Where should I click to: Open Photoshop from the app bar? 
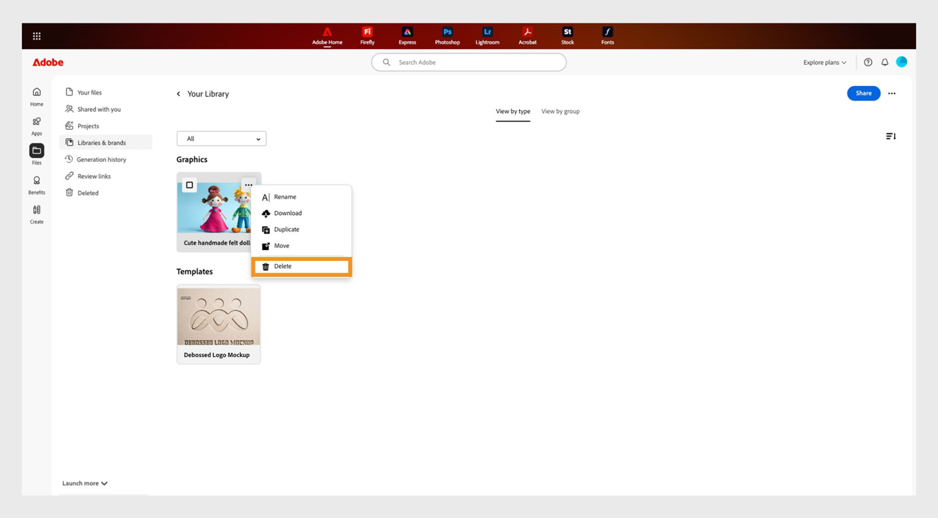(447, 35)
